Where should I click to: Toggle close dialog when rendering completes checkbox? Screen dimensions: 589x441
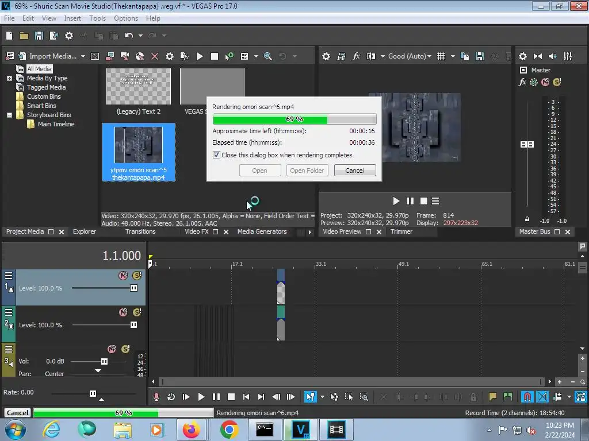click(216, 155)
